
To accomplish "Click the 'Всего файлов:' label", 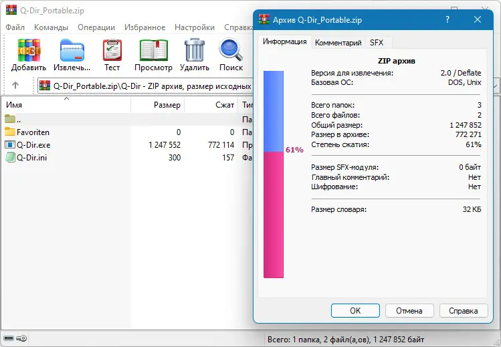I will 335,115.
